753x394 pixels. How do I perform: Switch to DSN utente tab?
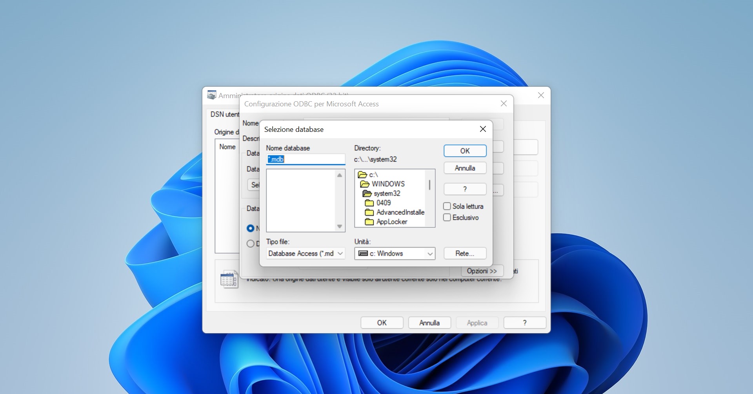(224, 115)
